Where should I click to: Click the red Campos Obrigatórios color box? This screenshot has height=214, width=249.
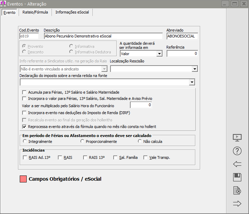[x=23, y=179]
